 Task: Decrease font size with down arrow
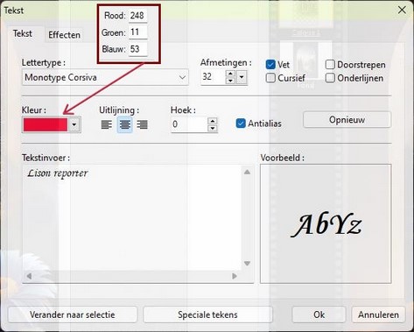[230, 81]
